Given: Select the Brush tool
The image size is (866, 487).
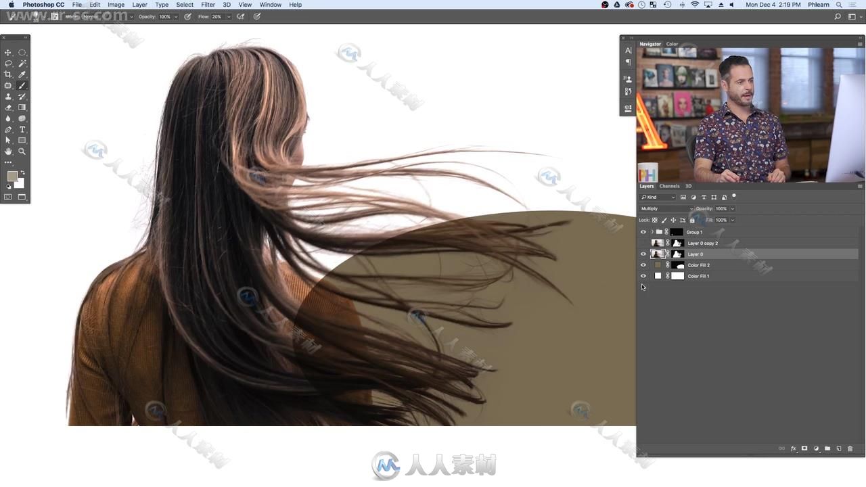Looking at the screenshot, I should (x=22, y=85).
